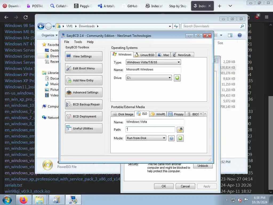Click Cancel in properties dialog
This screenshot has width=273, height=205.
click(185, 186)
